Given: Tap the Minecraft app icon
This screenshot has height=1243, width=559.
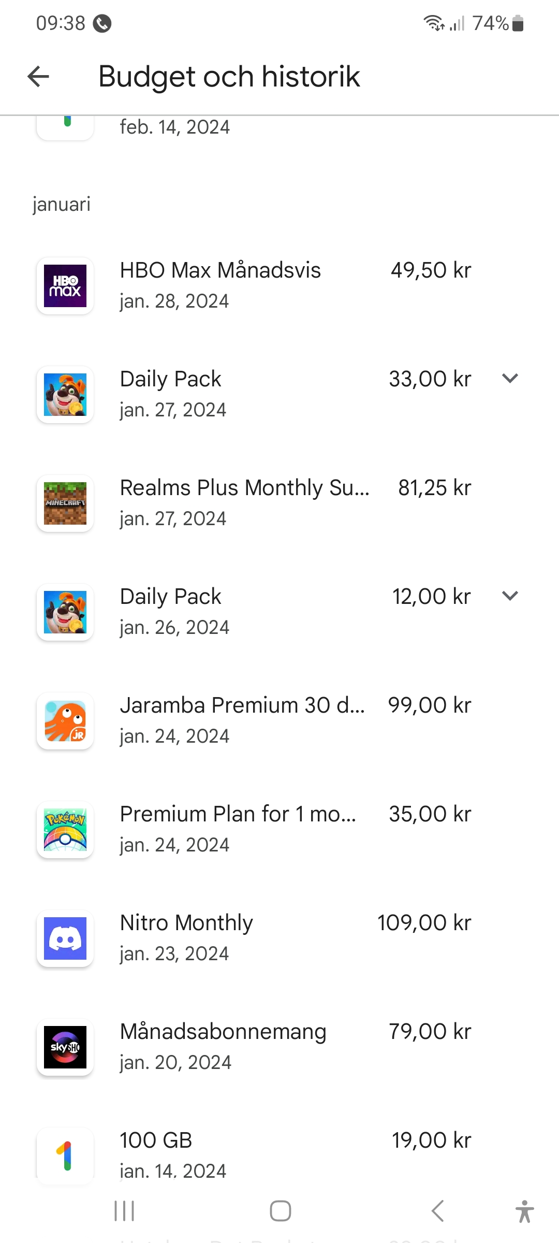Looking at the screenshot, I should (x=65, y=503).
